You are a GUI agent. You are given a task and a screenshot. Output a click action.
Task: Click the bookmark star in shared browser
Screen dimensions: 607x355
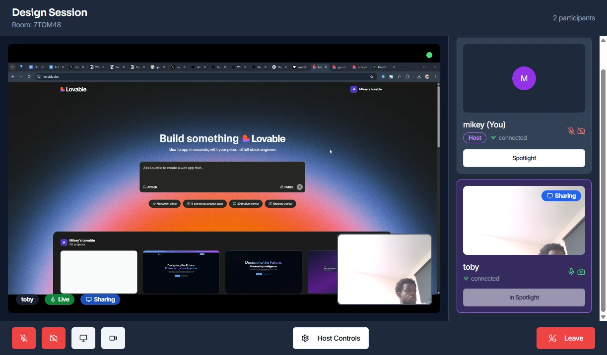(x=371, y=77)
